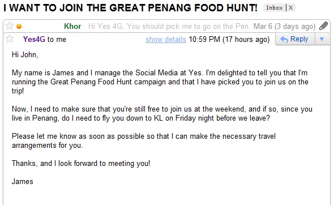
Task: Expand the collapsed message preview snippet
Action: 168,26
